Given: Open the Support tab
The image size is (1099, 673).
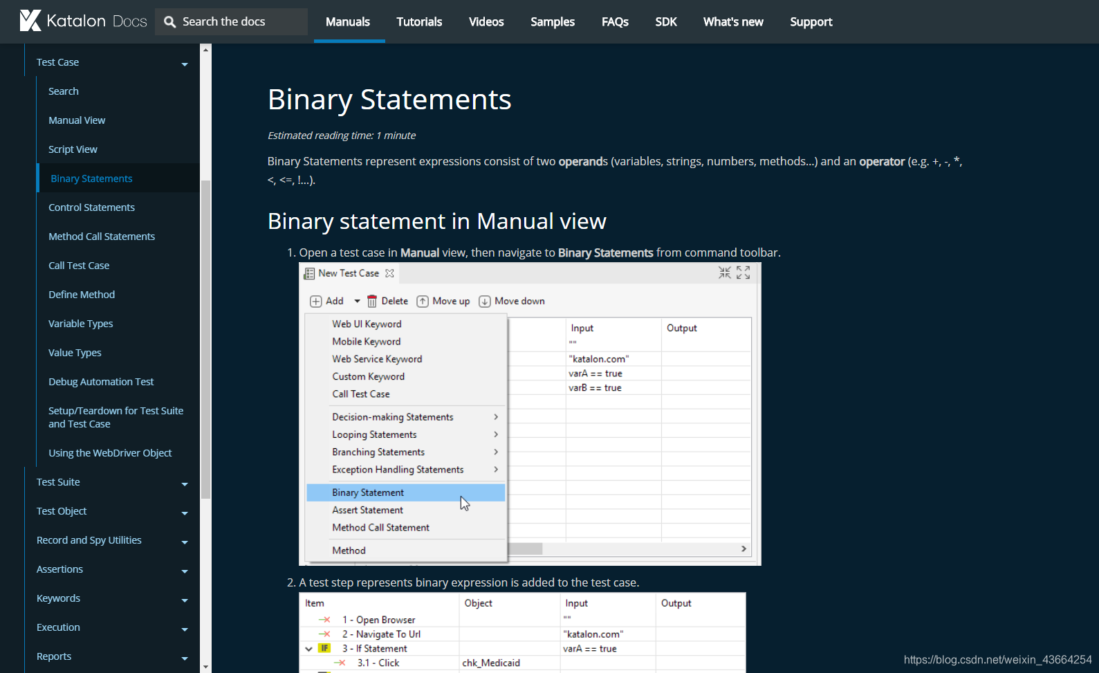Looking at the screenshot, I should point(811,22).
